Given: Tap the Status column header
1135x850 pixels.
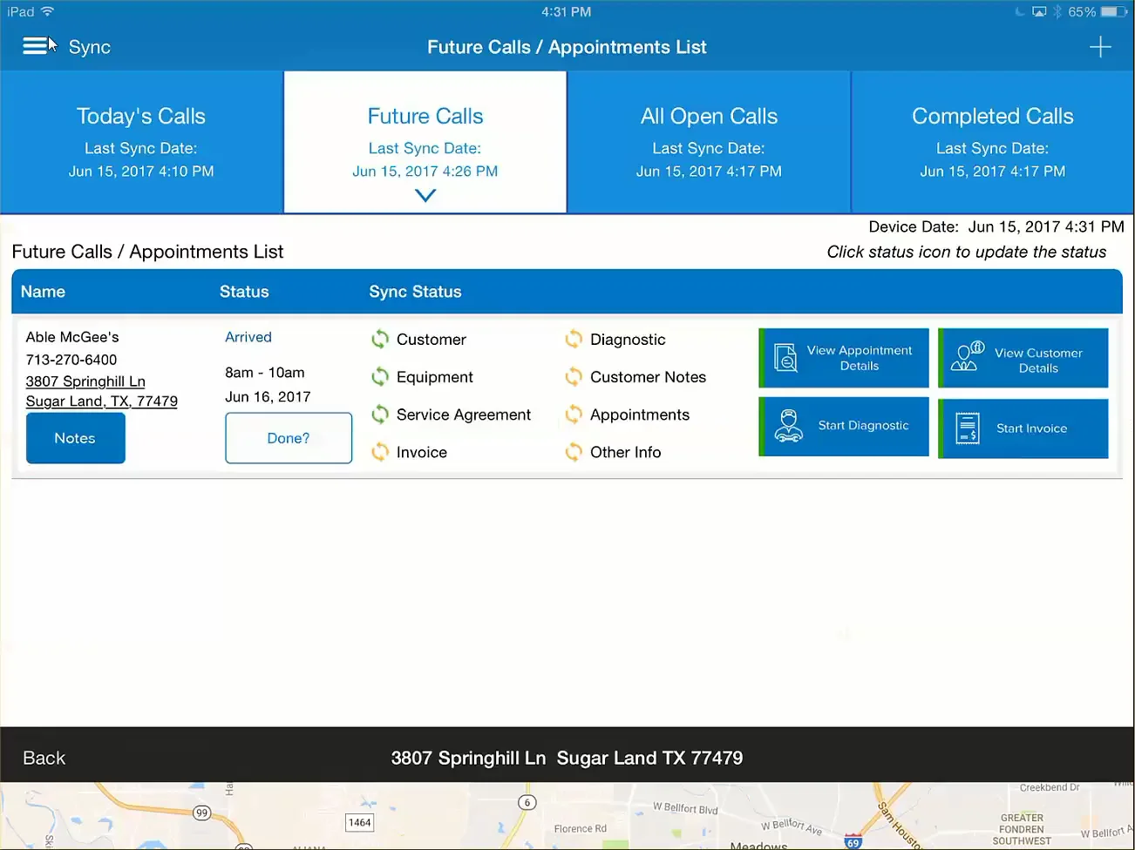Looking at the screenshot, I should click(244, 292).
